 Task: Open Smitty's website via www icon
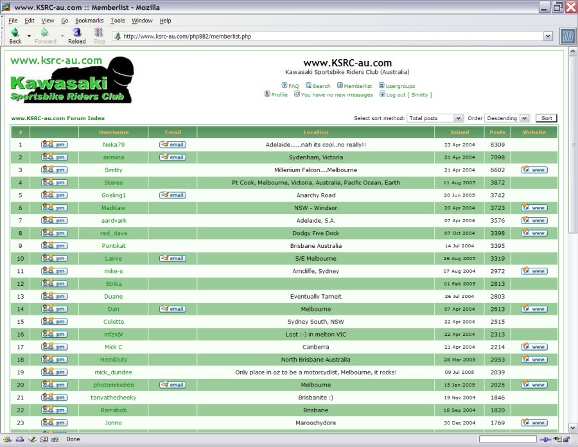click(534, 170)
